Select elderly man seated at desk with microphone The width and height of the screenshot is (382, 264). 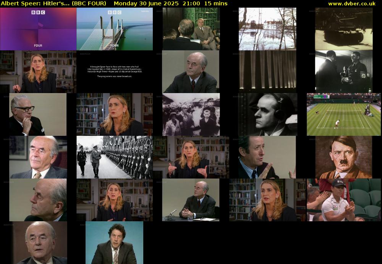[191, 200]
